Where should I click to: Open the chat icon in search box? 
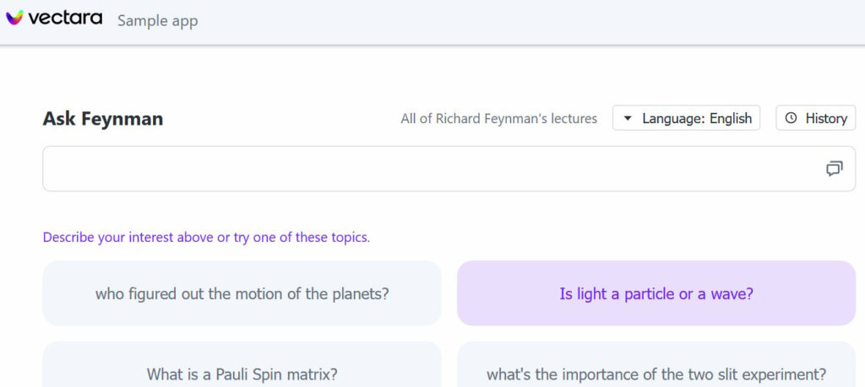pos(834,169)
